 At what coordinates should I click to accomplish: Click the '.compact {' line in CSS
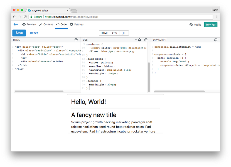pyautogui.click(x=94, y=81)
